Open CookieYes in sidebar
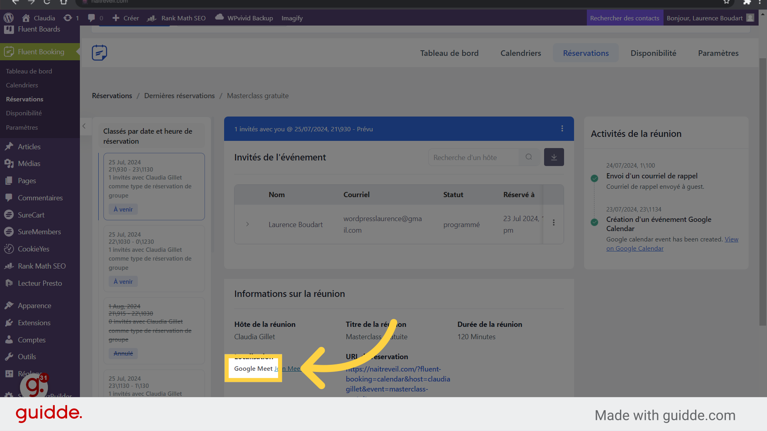The image size is (767, 431). point(34,249)
